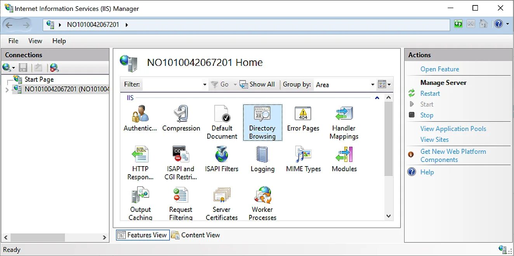The width and height of the screenshot is (514, 256).
Task: Open Handler Mappings
Action: click(x=344, y=122)
